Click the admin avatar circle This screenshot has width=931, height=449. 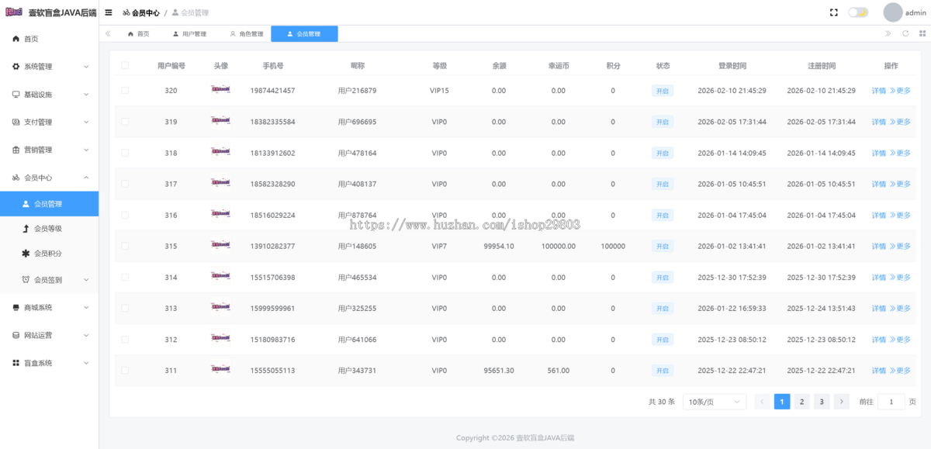(893, 12)
